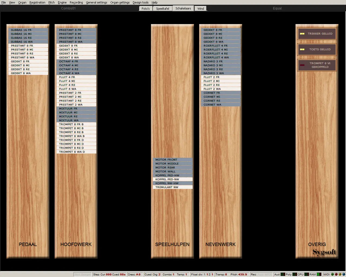This screenshot has width=346, height=277.
Task: Open the Organ settings menu
Action: click(120, 2)
